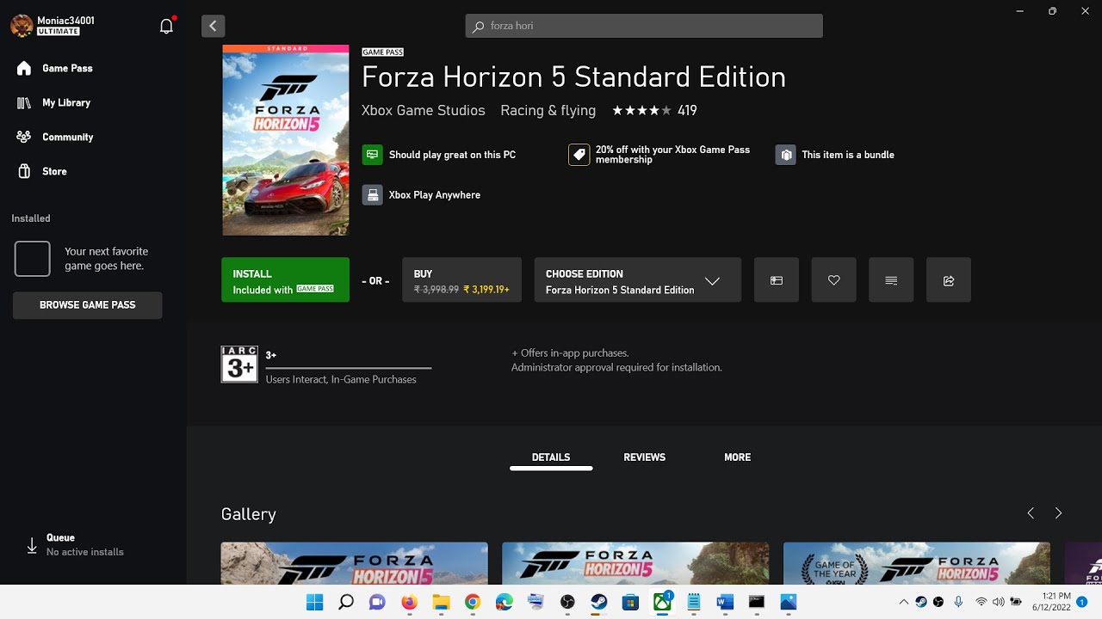The height and width of the screenshot is (619, 1102).
Task: Click the Browse Game Pass button
Action: pos(87,305)
